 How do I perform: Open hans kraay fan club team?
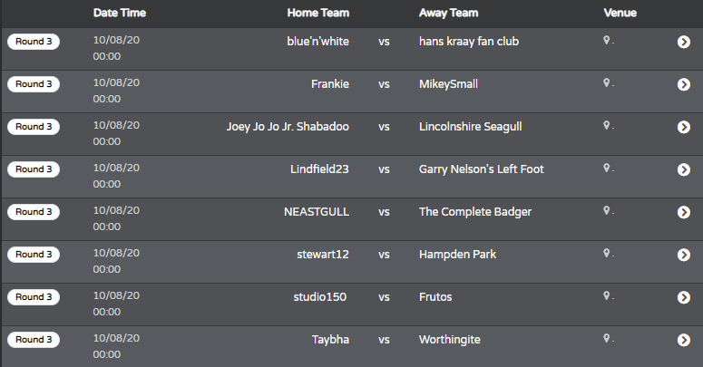click(x=469, y=42)
